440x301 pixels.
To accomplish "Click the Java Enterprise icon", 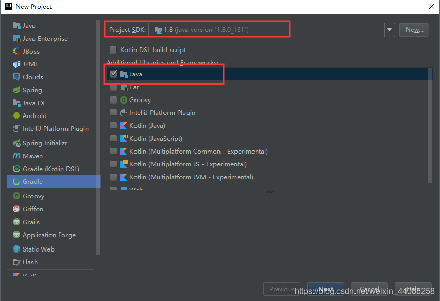I will [x=16, y=39].
